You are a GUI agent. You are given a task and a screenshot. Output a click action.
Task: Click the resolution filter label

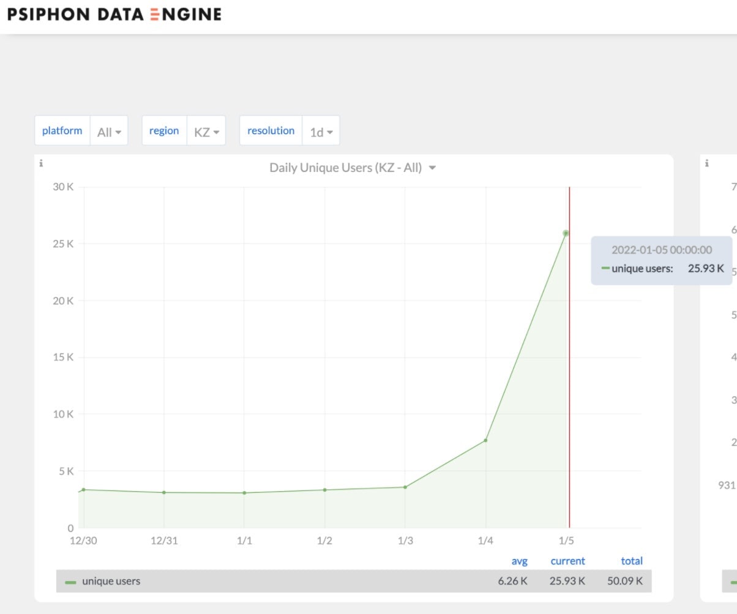click(x=270, y=130)
